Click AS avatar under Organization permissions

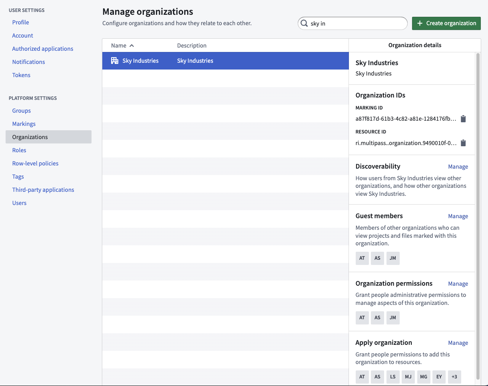click(377, 318)
